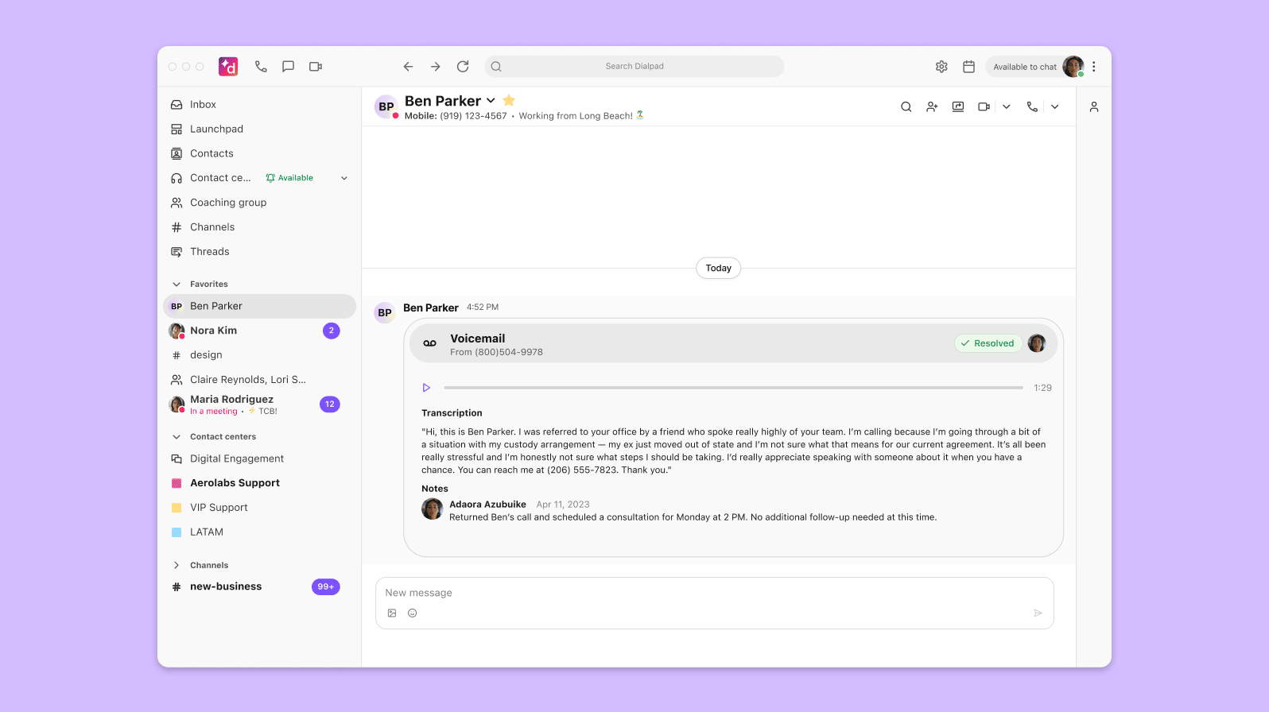This screenshot has height=712, width=1269.
Task: Open Inbox in the sidebar
Action: point(203,105)
